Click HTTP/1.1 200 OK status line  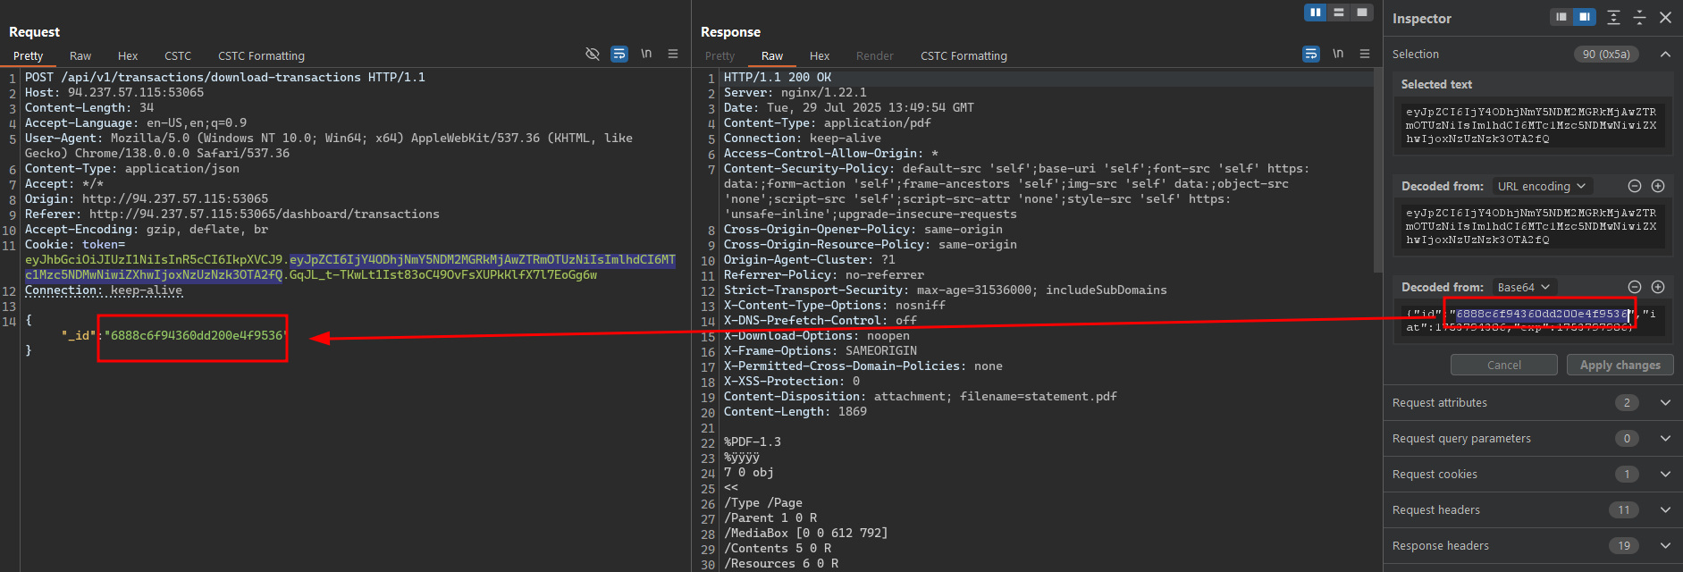[x=778, y=77]
